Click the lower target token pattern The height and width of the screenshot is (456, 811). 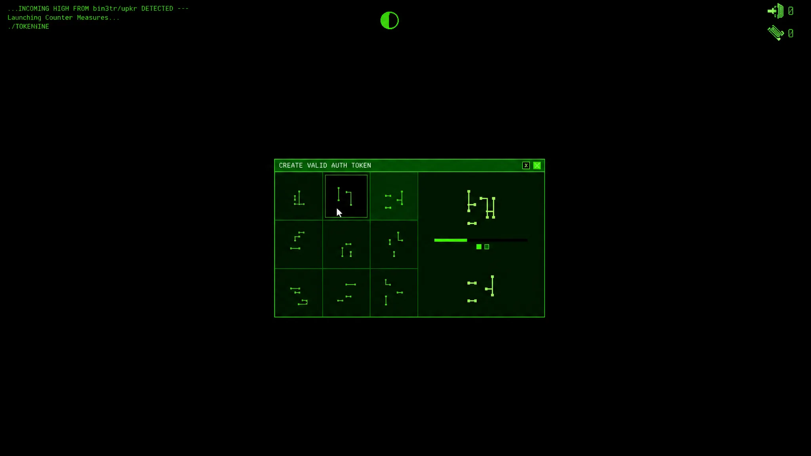[481, 289]
